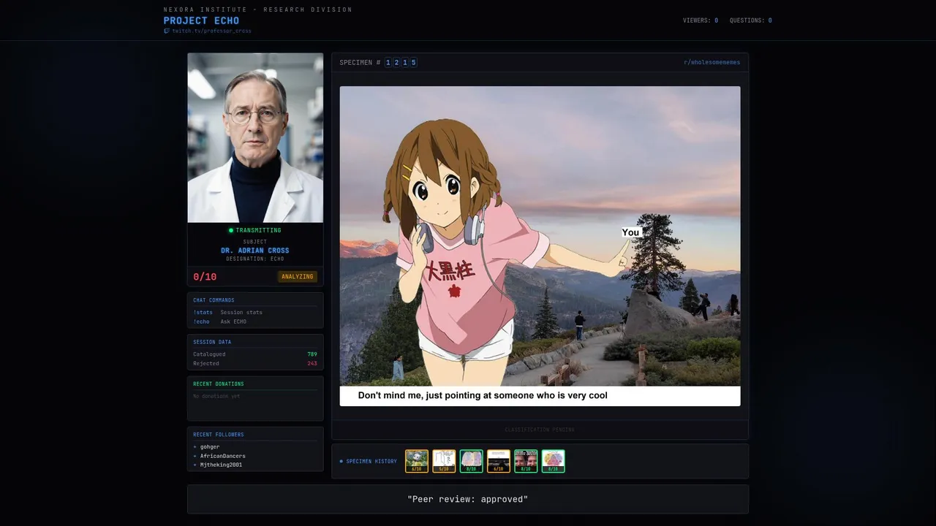
Task: Click the Rejected value 243
Action: [312, 363]
